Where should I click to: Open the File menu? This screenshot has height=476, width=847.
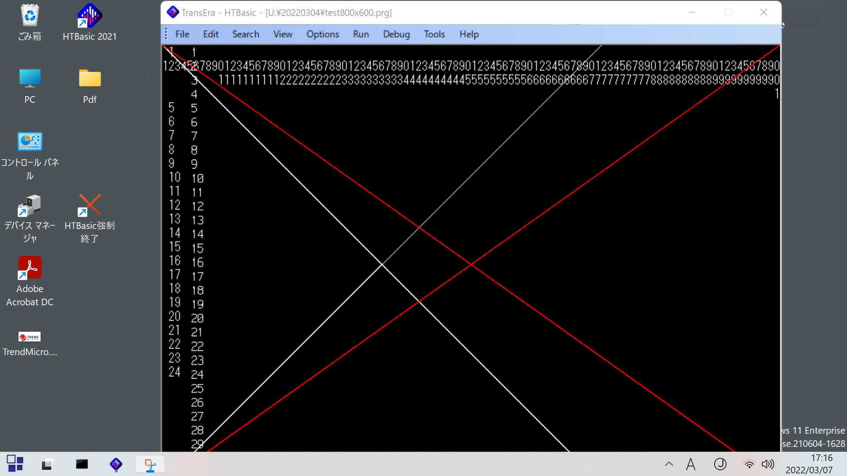(x=182, y=34)
